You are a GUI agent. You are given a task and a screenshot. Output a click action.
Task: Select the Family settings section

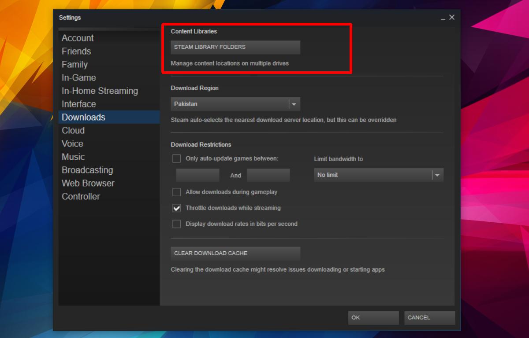pos(75,64)
